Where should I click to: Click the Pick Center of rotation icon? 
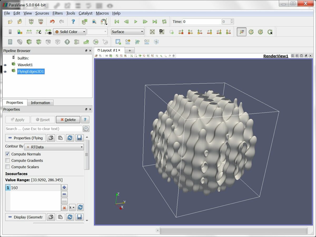[x=270, y=32]
